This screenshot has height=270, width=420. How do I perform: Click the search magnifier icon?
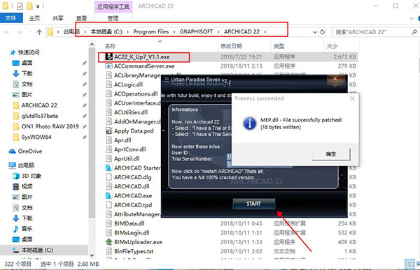point(414,32)
